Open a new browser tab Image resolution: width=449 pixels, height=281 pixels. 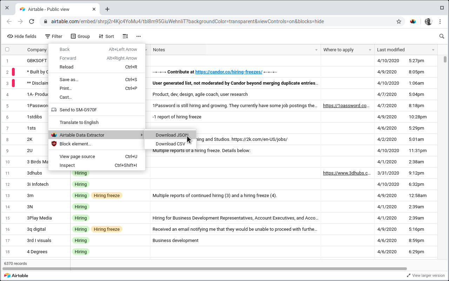(107, 9)
